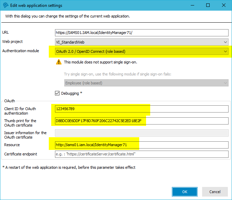Select the Client ID for OAuth field
The width and height of the screenshot is (232, 200).
pyautogui.click(x=142, y=109)
